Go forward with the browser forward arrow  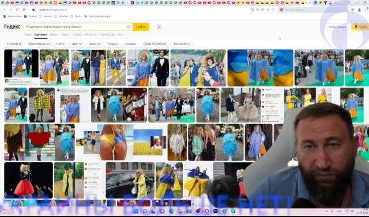[x=11, y=10]
